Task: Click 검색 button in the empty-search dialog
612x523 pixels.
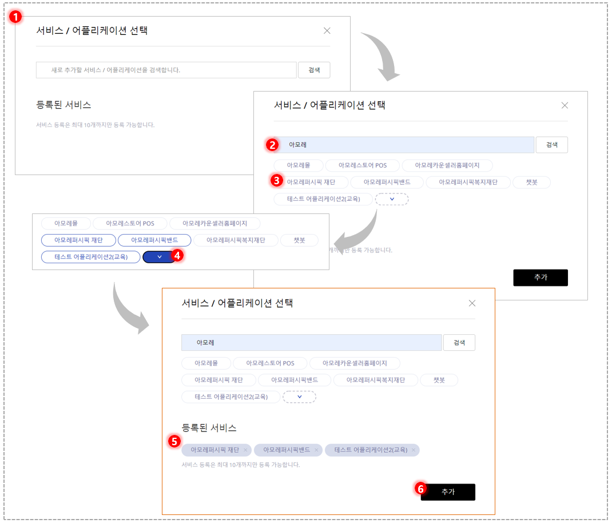Action: pyautogui.click(x=314, y=70)
